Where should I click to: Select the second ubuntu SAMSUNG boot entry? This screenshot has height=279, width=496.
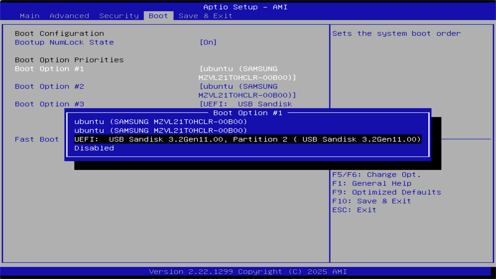click(x=161, y=130)
